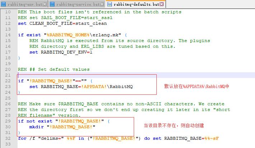255x148 pixels.
Task: Click 'filename' word on line 28
Action: (x=41, y=115)
